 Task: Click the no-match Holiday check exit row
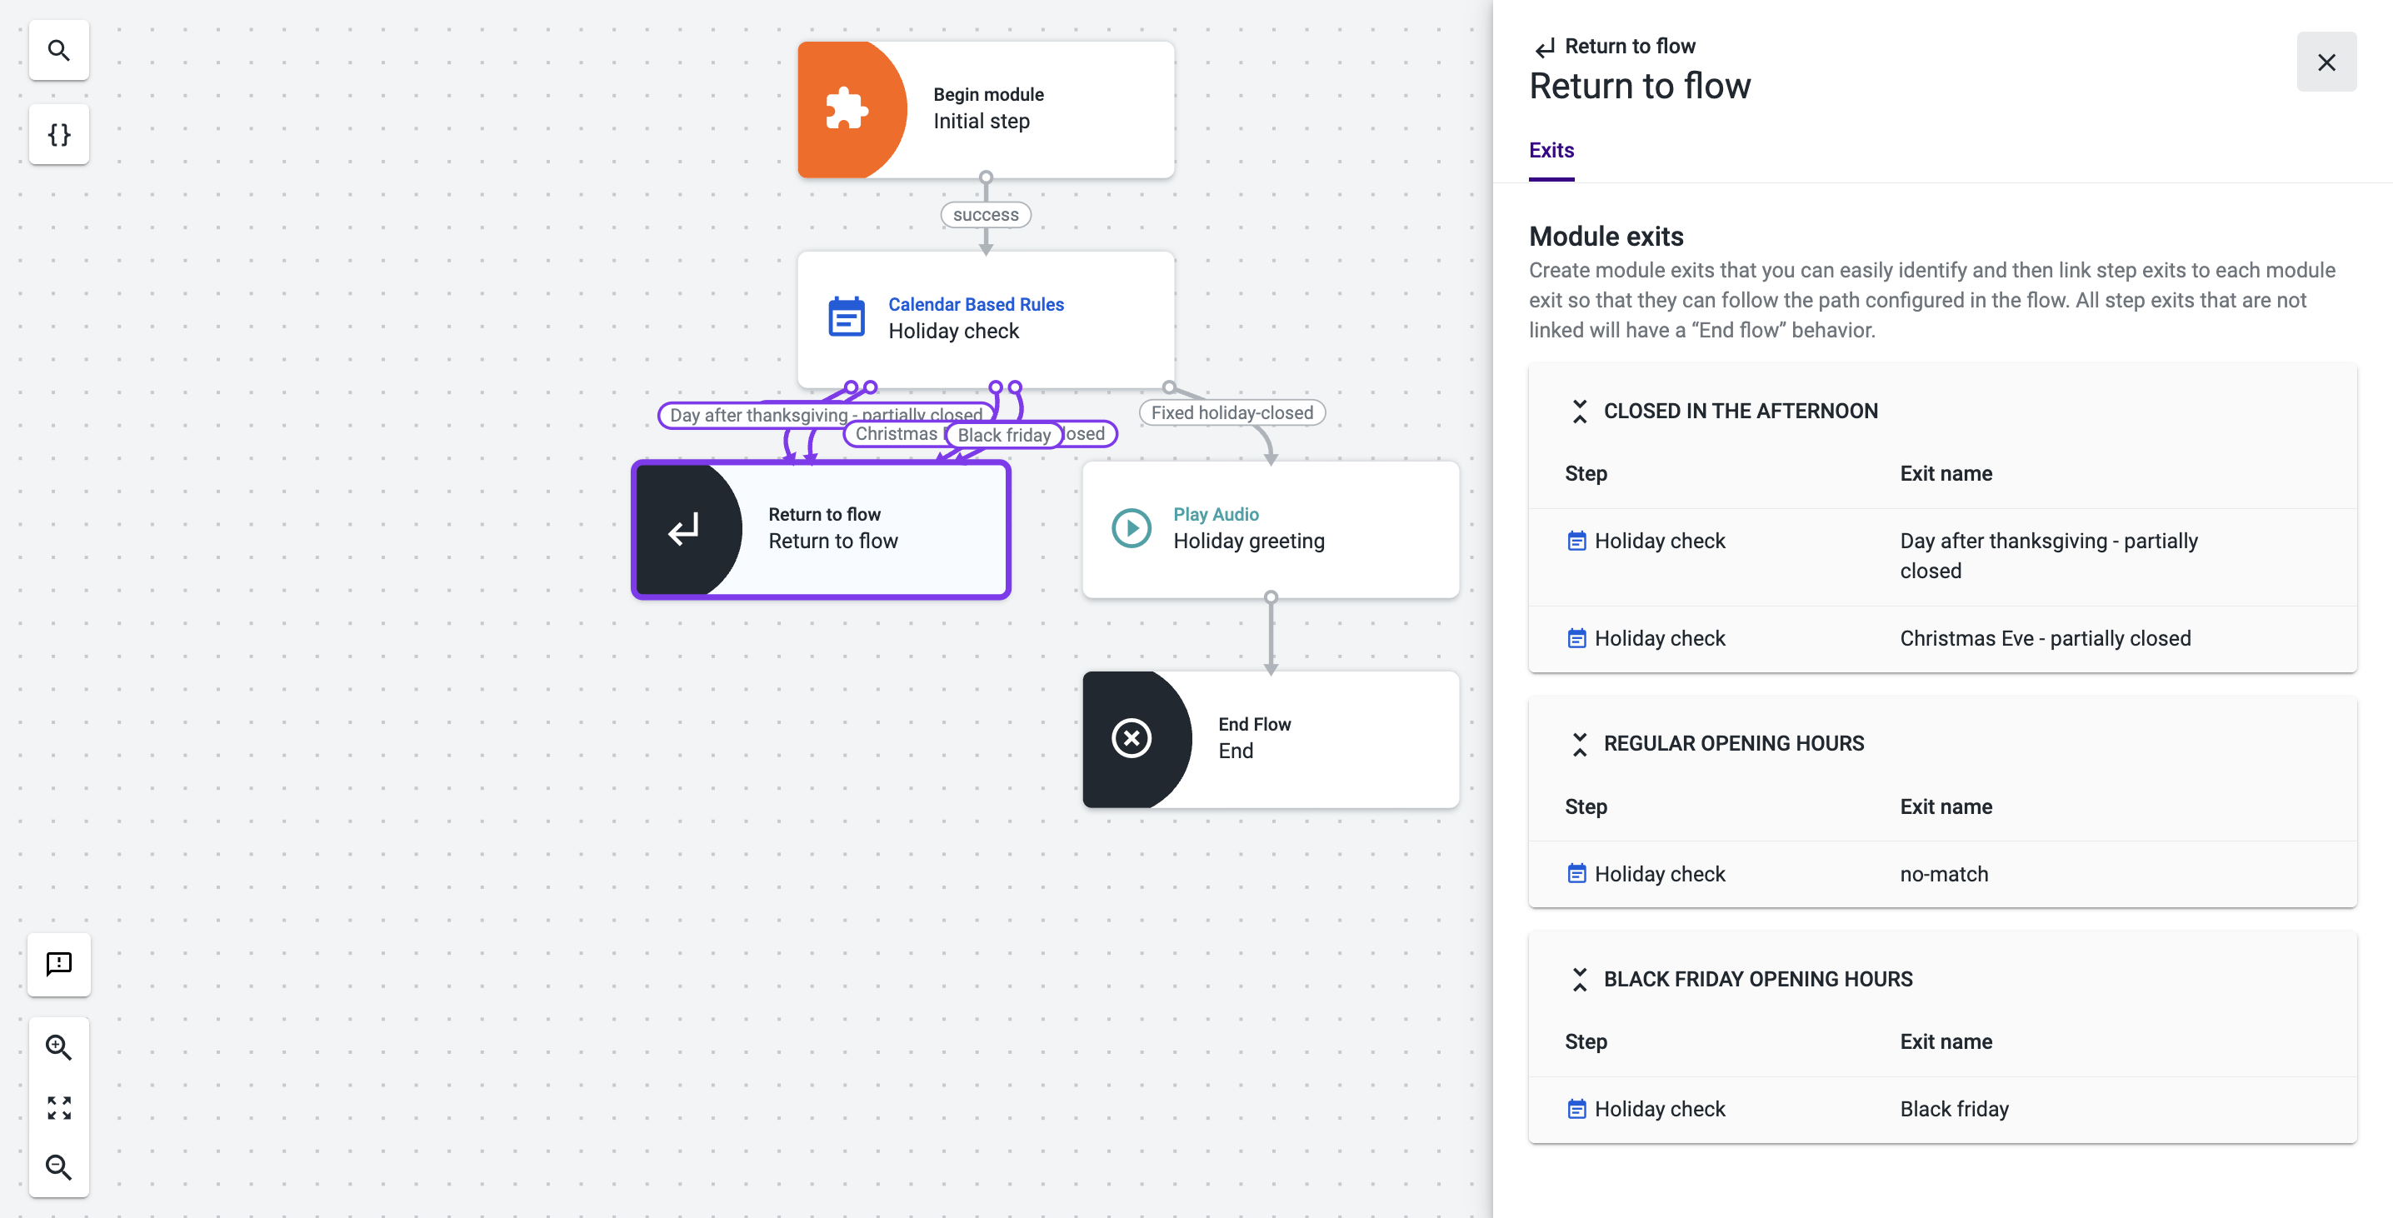(1941, 873)
